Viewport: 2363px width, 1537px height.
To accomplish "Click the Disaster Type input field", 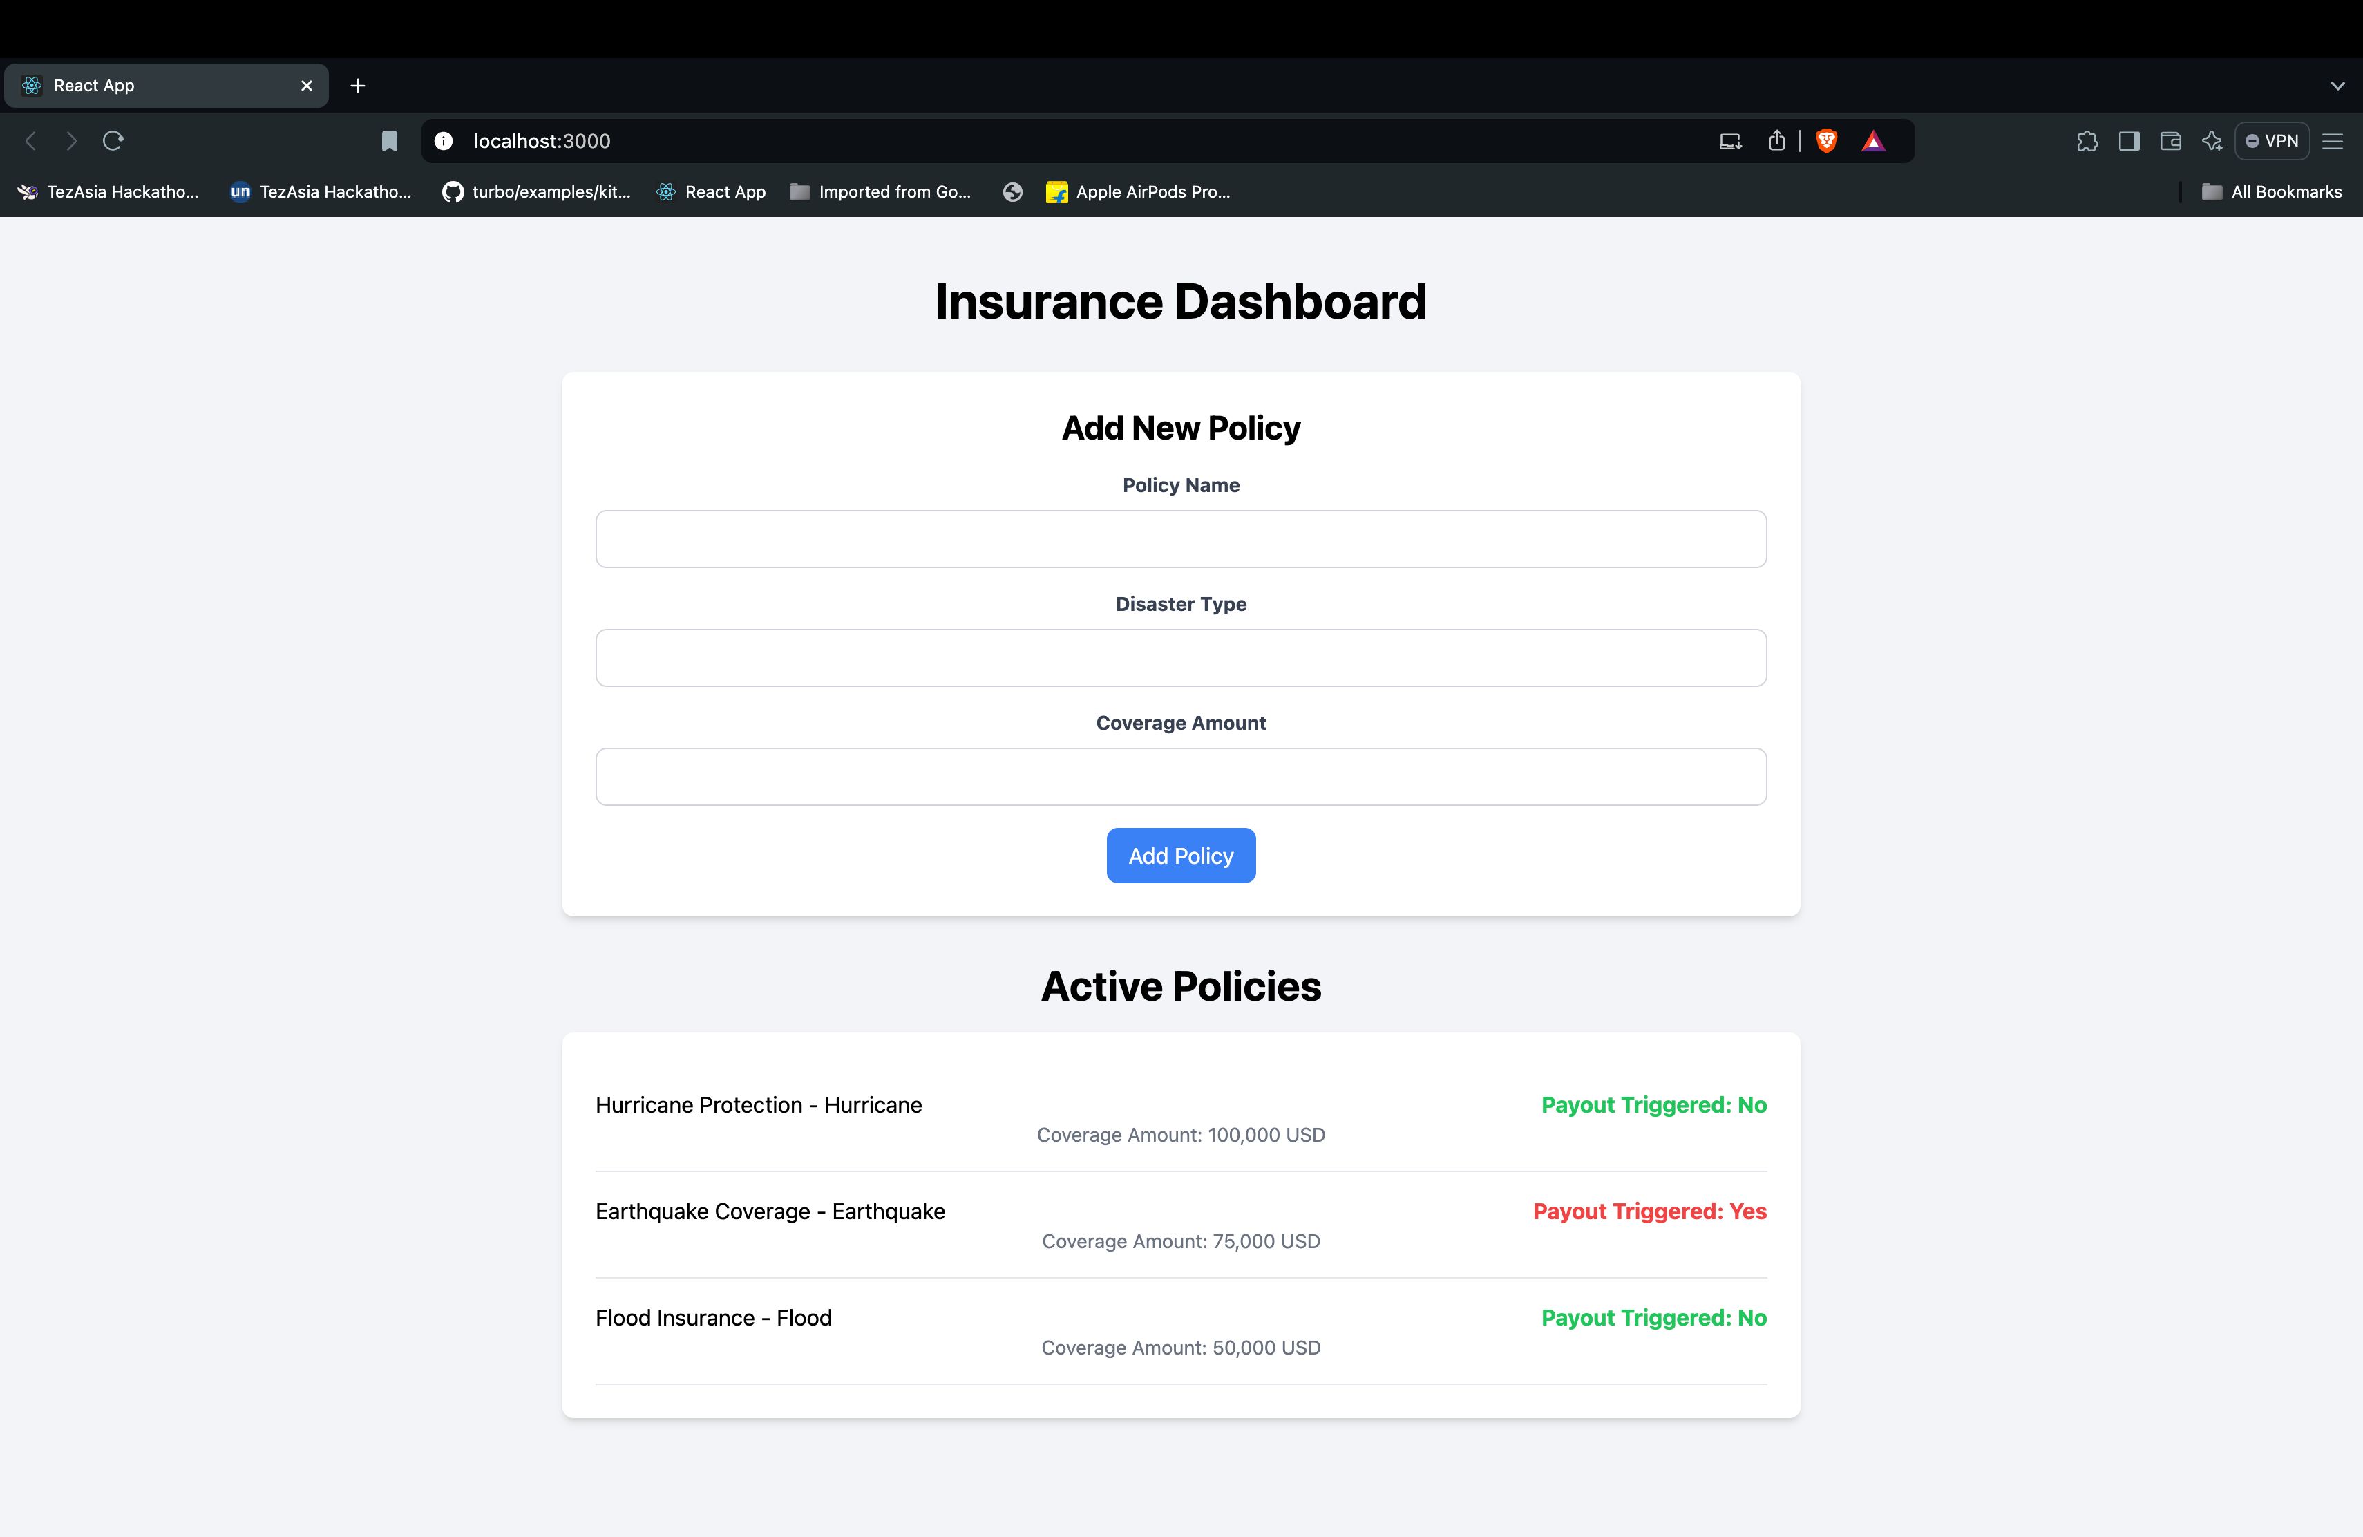I will (x=1181, y=657).
